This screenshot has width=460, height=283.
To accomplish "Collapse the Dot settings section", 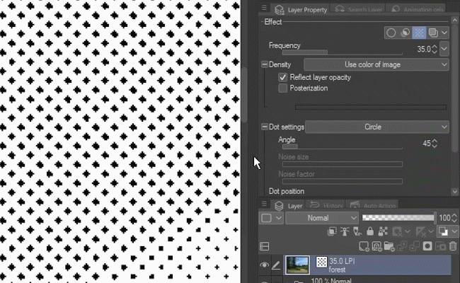I will pos(265,127).
